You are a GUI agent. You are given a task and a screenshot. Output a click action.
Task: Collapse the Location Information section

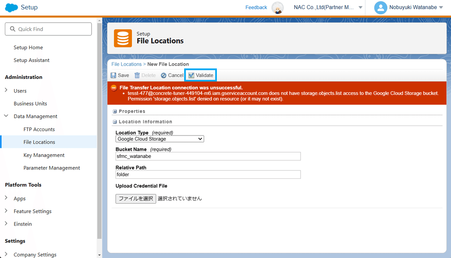coord(115,122)
